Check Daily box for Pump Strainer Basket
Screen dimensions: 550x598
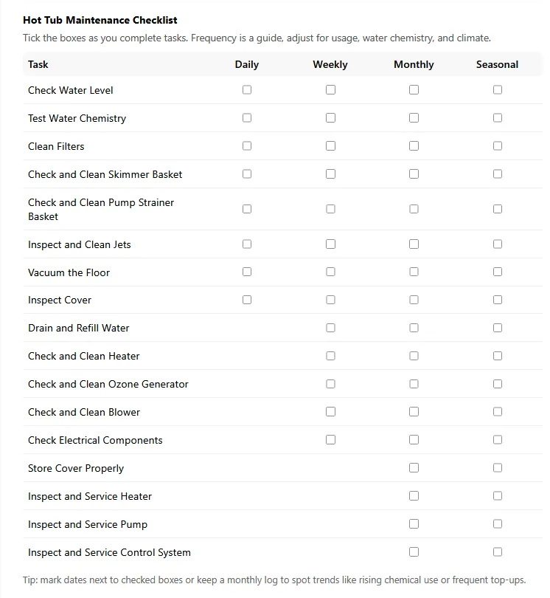[x=247, y=209]
